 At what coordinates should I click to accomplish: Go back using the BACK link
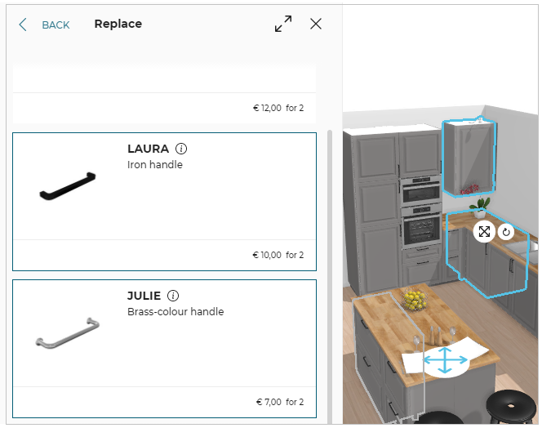(56, 25)
